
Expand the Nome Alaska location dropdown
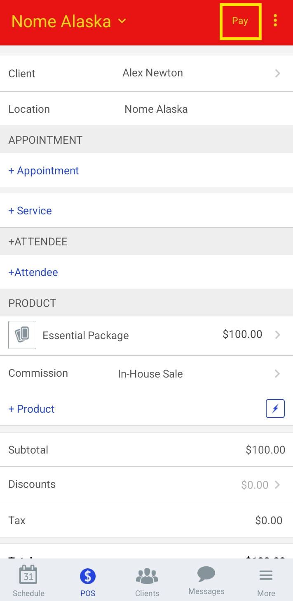122,21
